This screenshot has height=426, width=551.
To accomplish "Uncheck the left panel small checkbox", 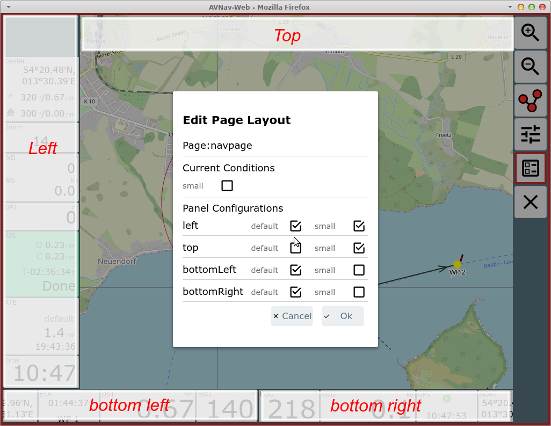I will pos(359,226).
